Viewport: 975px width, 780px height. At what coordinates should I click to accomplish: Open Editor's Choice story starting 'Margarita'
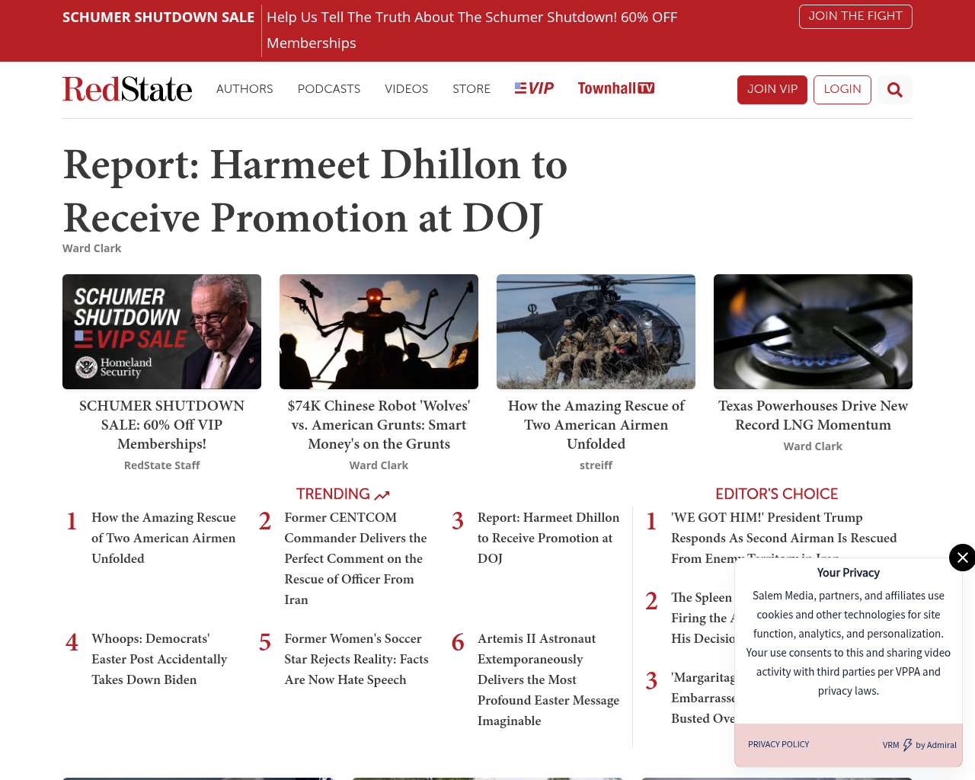click(x=703, y=698)
